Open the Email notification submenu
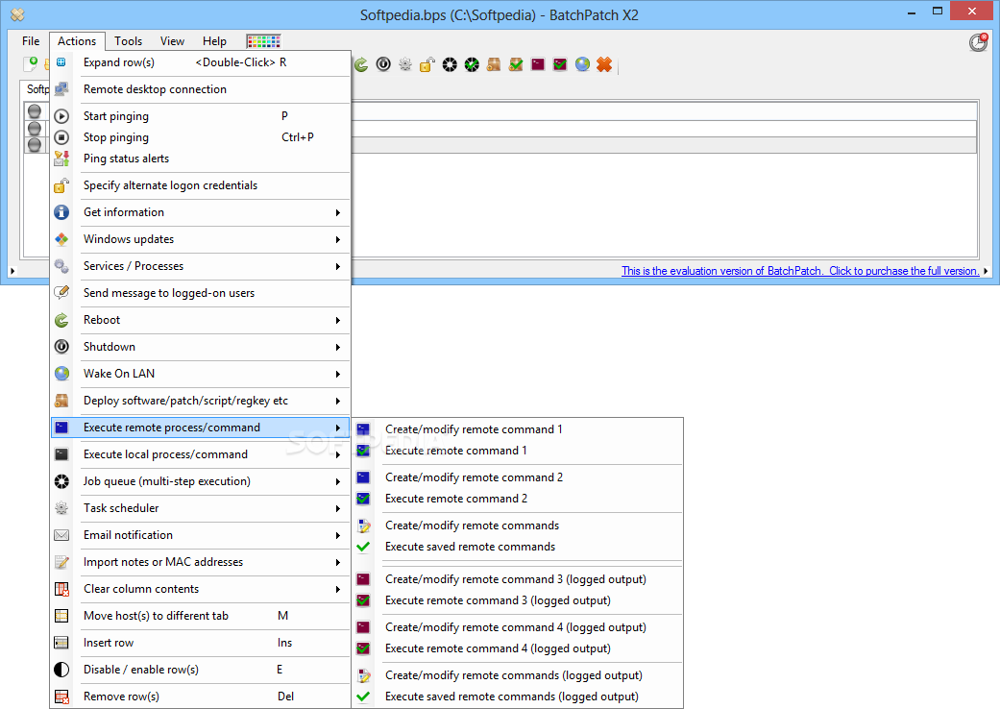This screenshot has height=709, width=1000. coord(200,535)
